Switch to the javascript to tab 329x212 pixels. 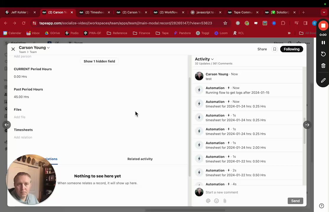206,12
